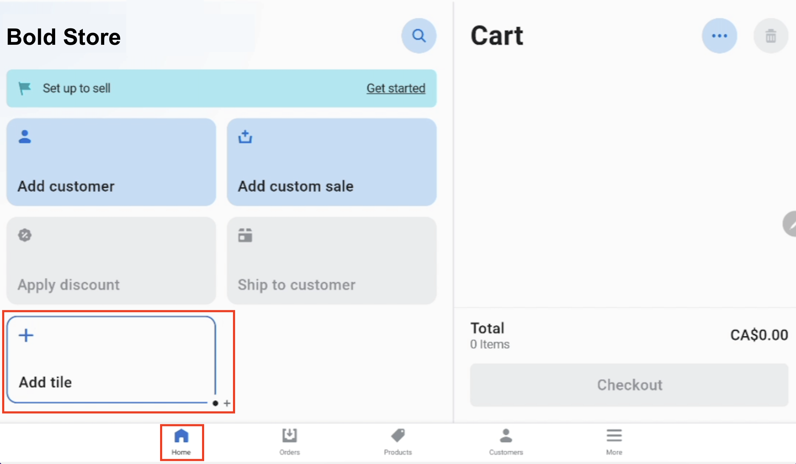Click the search magnifier icon

coord(419,36)
